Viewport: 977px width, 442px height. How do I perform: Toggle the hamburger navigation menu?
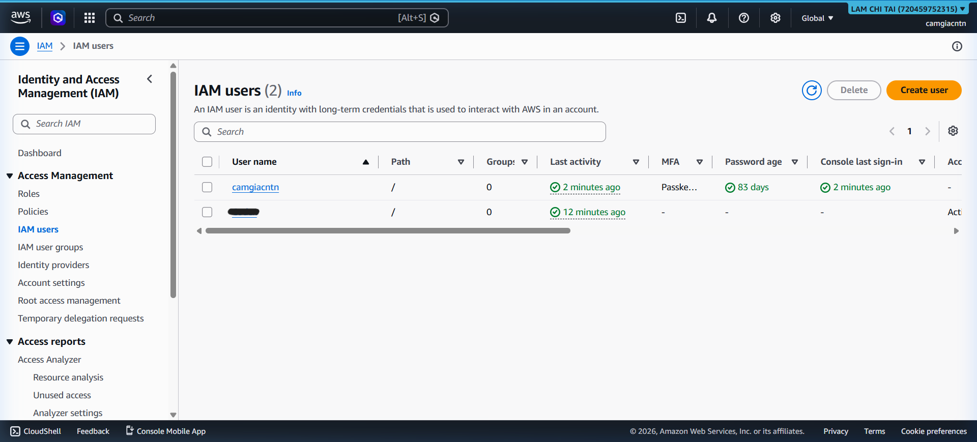[20, 46]
